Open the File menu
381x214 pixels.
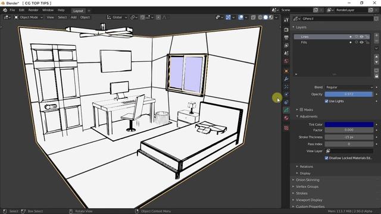(x=12, y=10)
